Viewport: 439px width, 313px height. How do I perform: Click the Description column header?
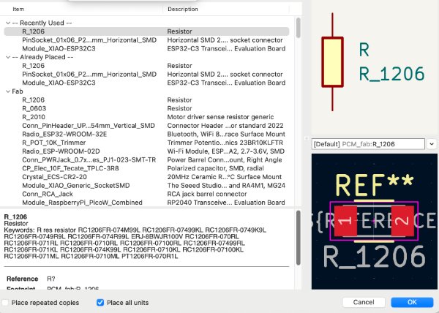(182, 9)
